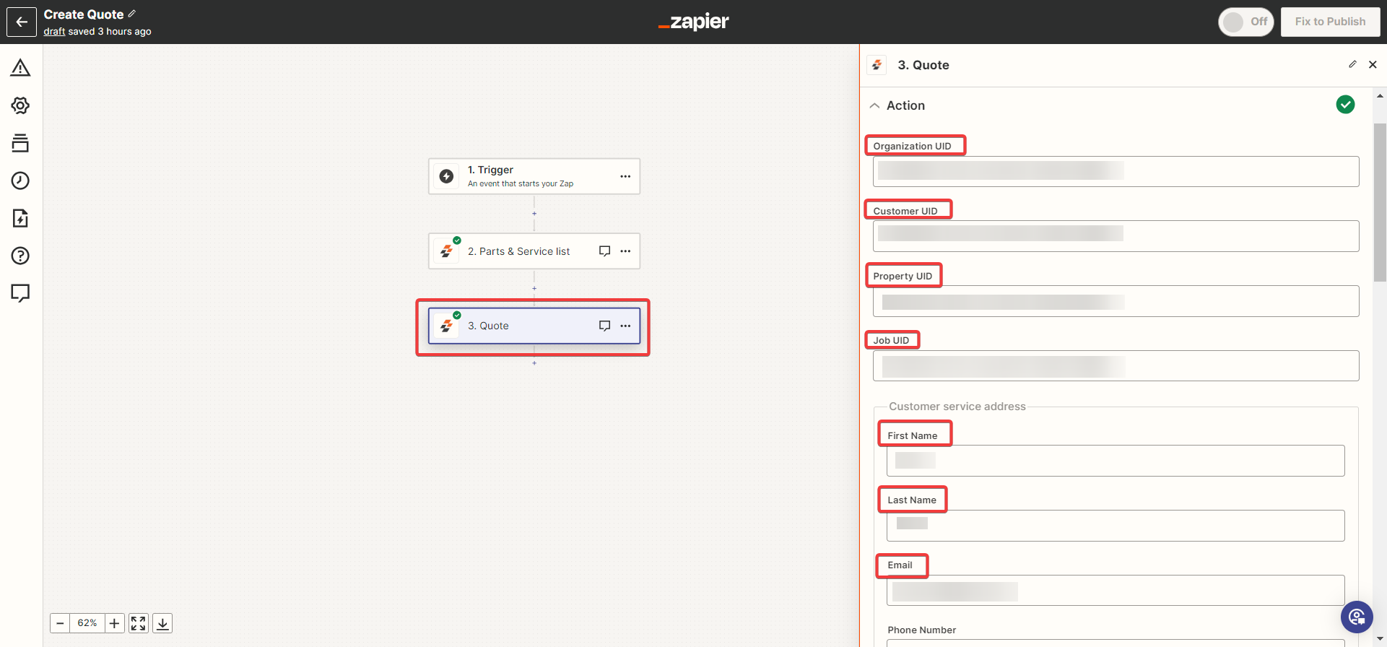Open the comments icon in sidebar
The image size is (1387, 647).
pyautogui.click(x=20, y=293)
